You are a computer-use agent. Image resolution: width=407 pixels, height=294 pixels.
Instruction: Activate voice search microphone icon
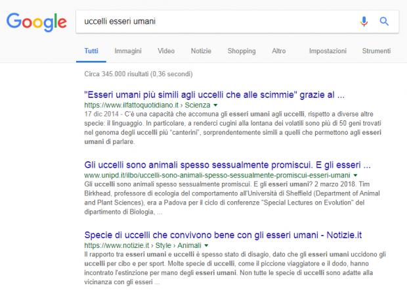click(x=364, y=21)
